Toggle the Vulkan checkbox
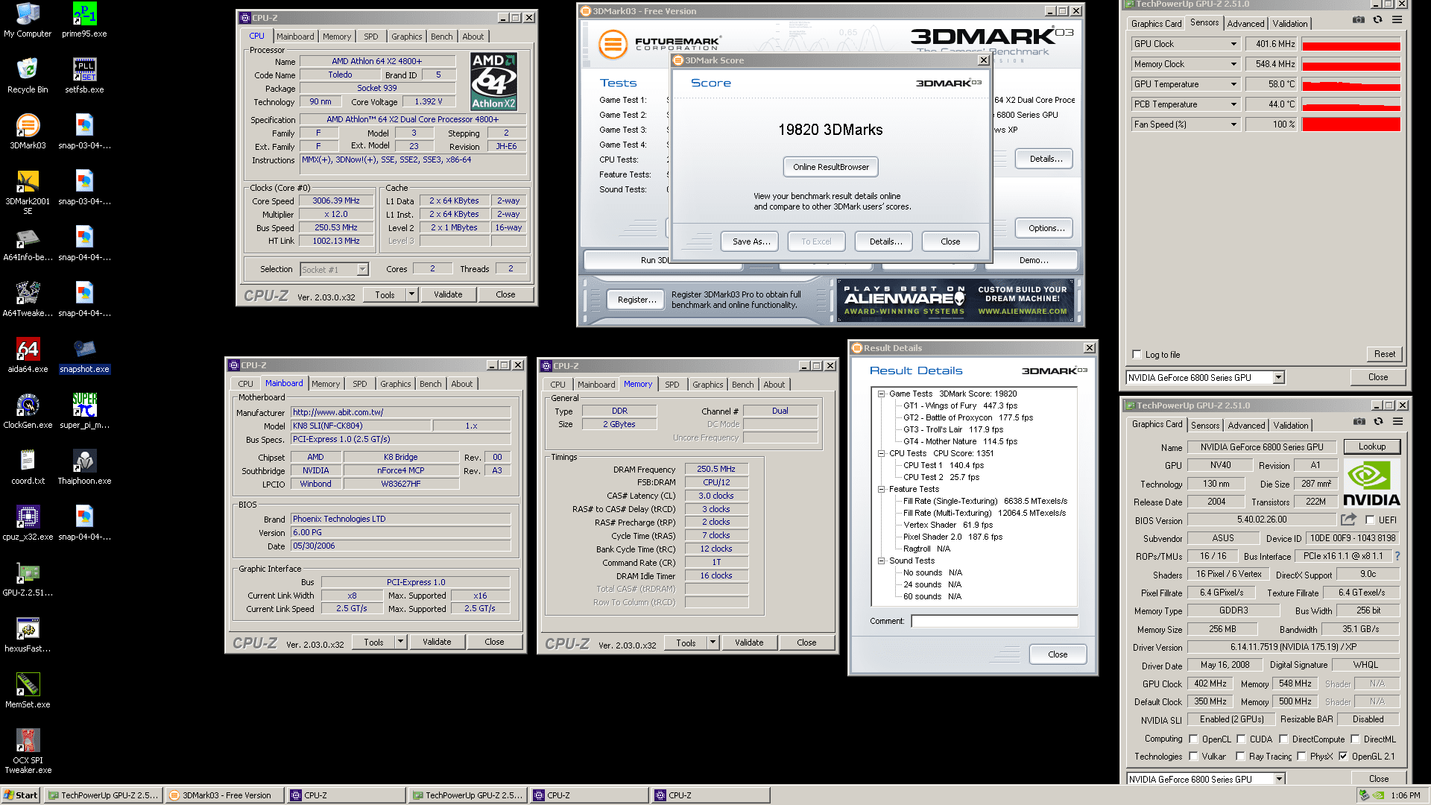The image size is (1431, 805). click(x=1193, y=757)
